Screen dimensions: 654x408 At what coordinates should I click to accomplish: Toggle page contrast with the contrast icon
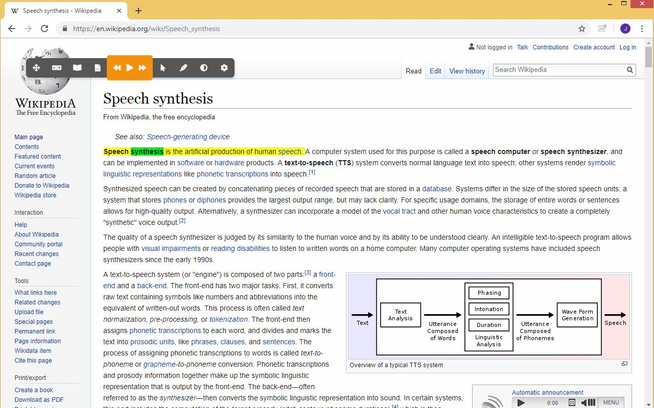tap(204, 67)
